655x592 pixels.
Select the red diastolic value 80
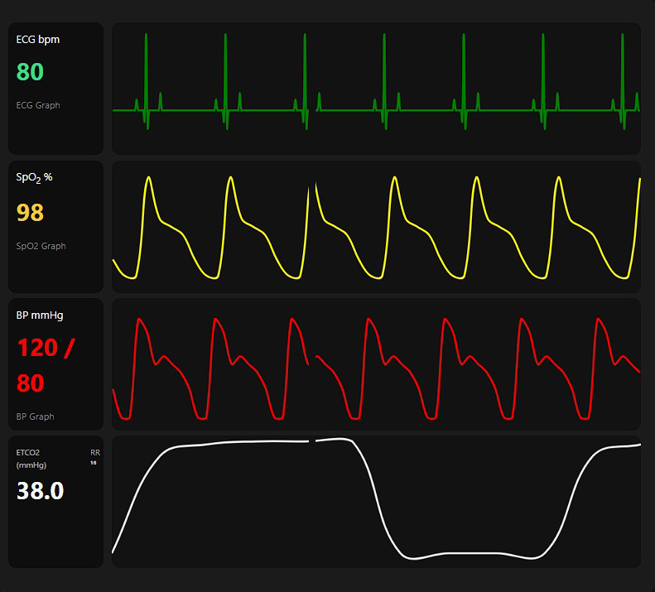[x=30, y=383]
